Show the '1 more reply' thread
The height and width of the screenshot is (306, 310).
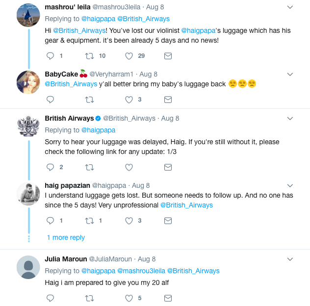tap(66, 237)
